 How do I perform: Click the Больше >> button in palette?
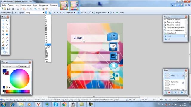point(24,67)
